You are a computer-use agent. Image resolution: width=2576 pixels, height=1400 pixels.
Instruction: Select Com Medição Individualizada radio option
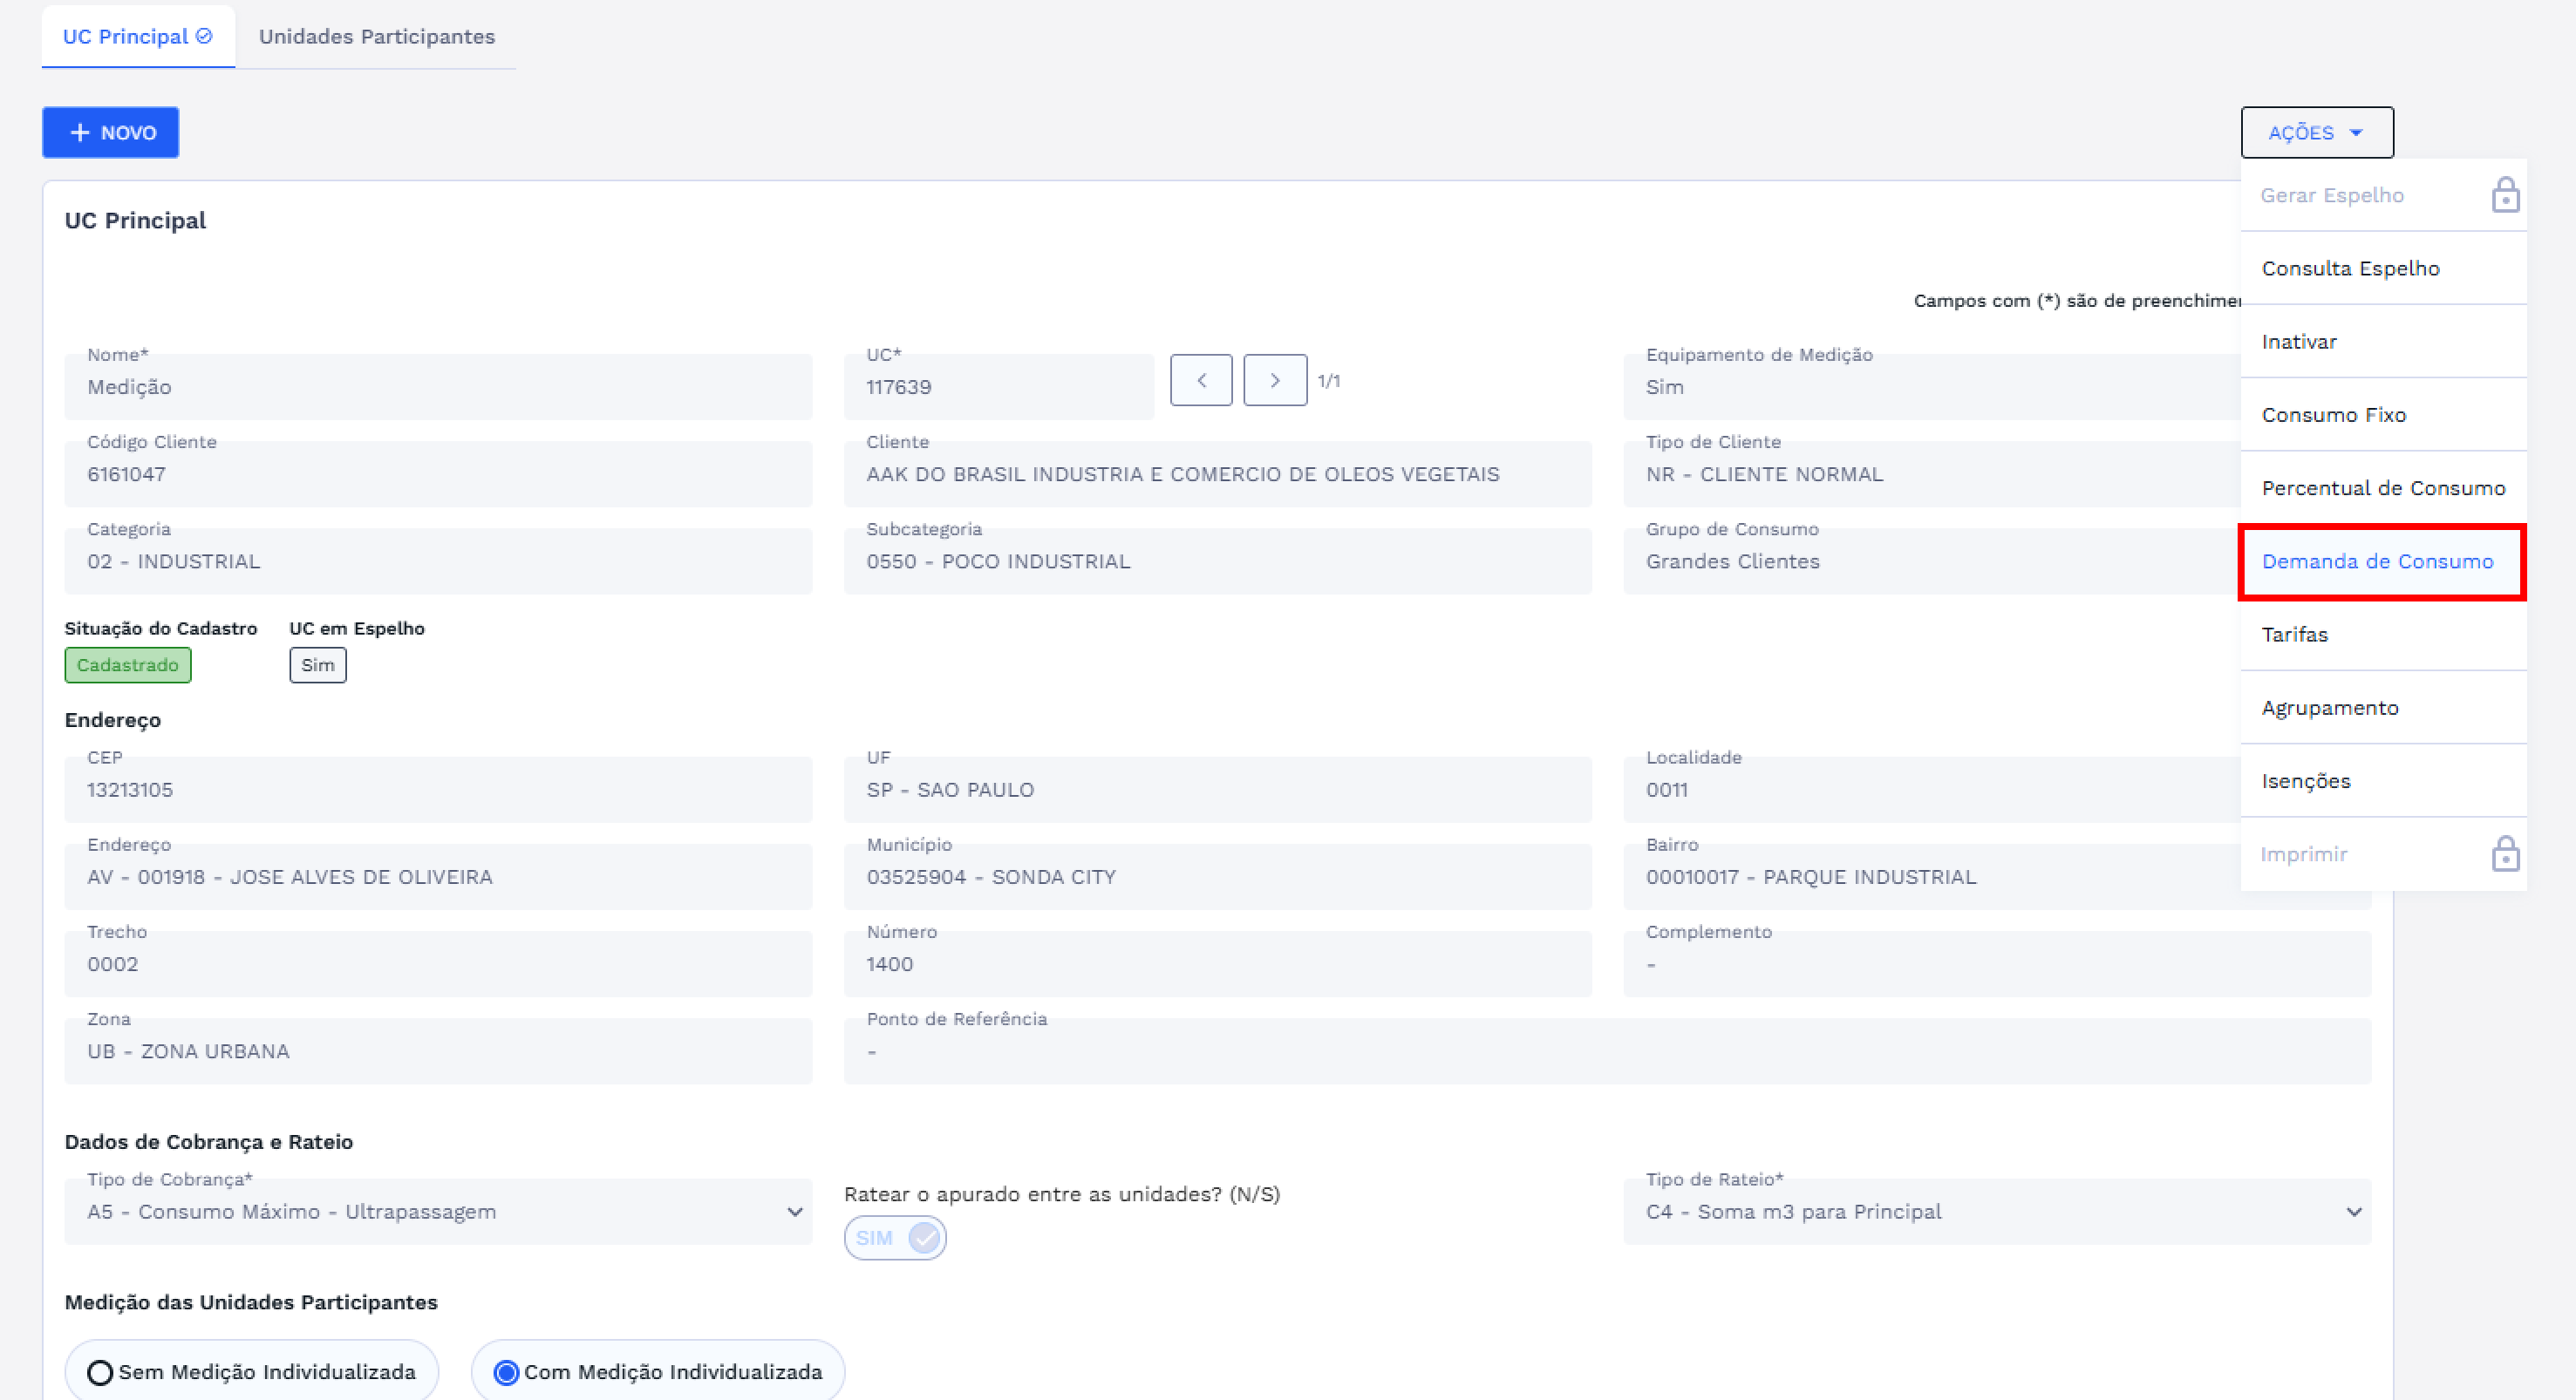(x=507, y=1372)
